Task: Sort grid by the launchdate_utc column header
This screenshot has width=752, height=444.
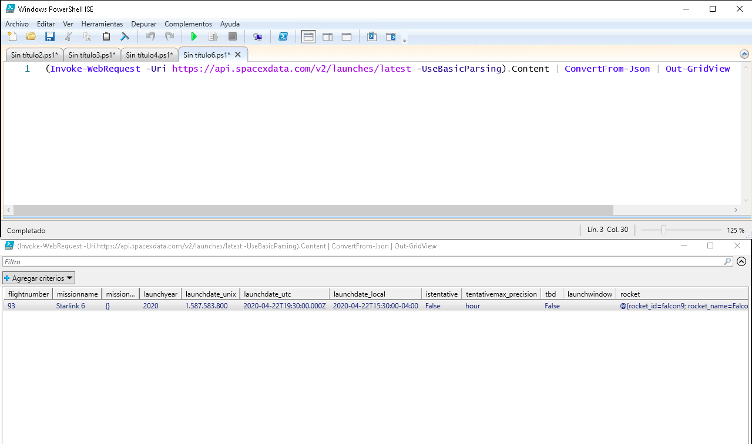Action: (x=284, y=294)
